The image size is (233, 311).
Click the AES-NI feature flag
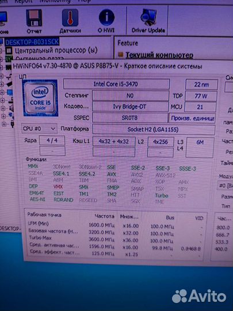click(x=37, y=199)
